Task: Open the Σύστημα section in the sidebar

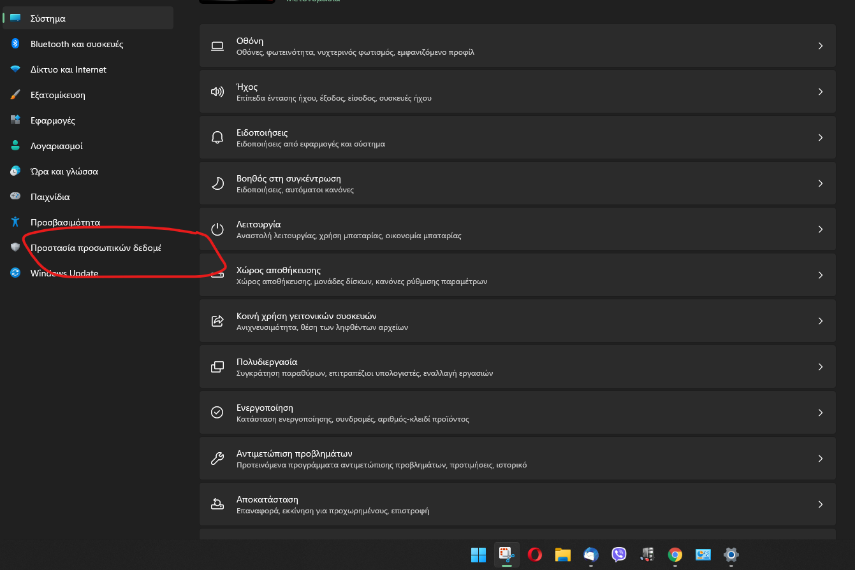Action: 88,18
